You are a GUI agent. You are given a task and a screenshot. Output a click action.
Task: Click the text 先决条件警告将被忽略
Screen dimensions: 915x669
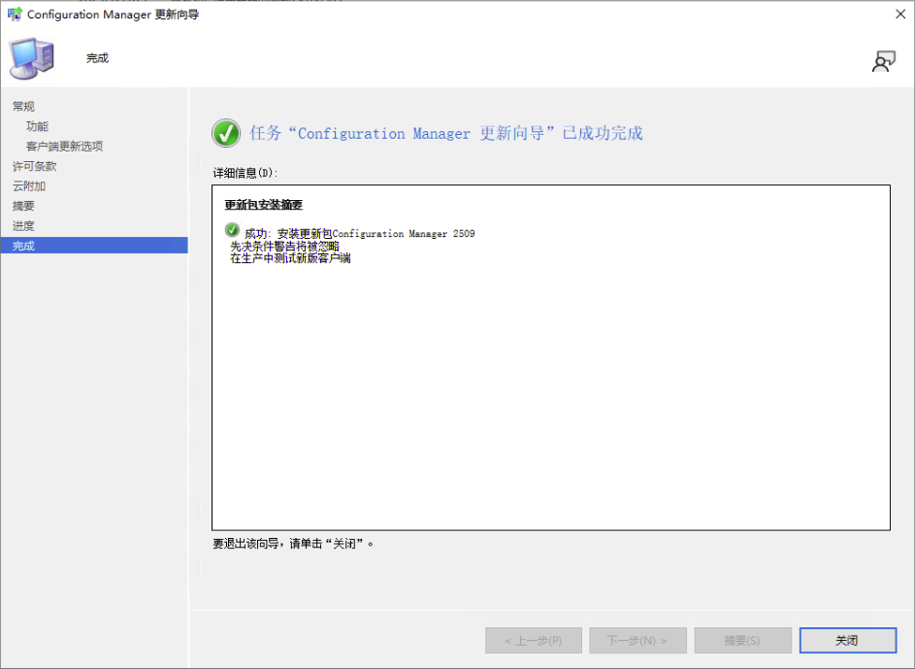pyautogui.click(x=284, y=247)
